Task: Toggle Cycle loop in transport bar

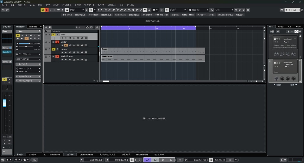Action: pyautogui.click(x=147, y=160)
